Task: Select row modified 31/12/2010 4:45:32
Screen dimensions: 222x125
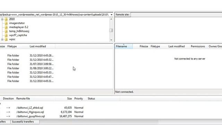Action: 42,60
